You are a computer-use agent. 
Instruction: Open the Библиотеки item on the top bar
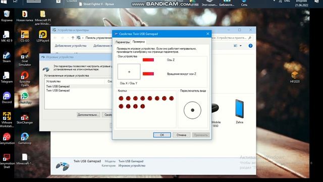[x=227, y=3]
